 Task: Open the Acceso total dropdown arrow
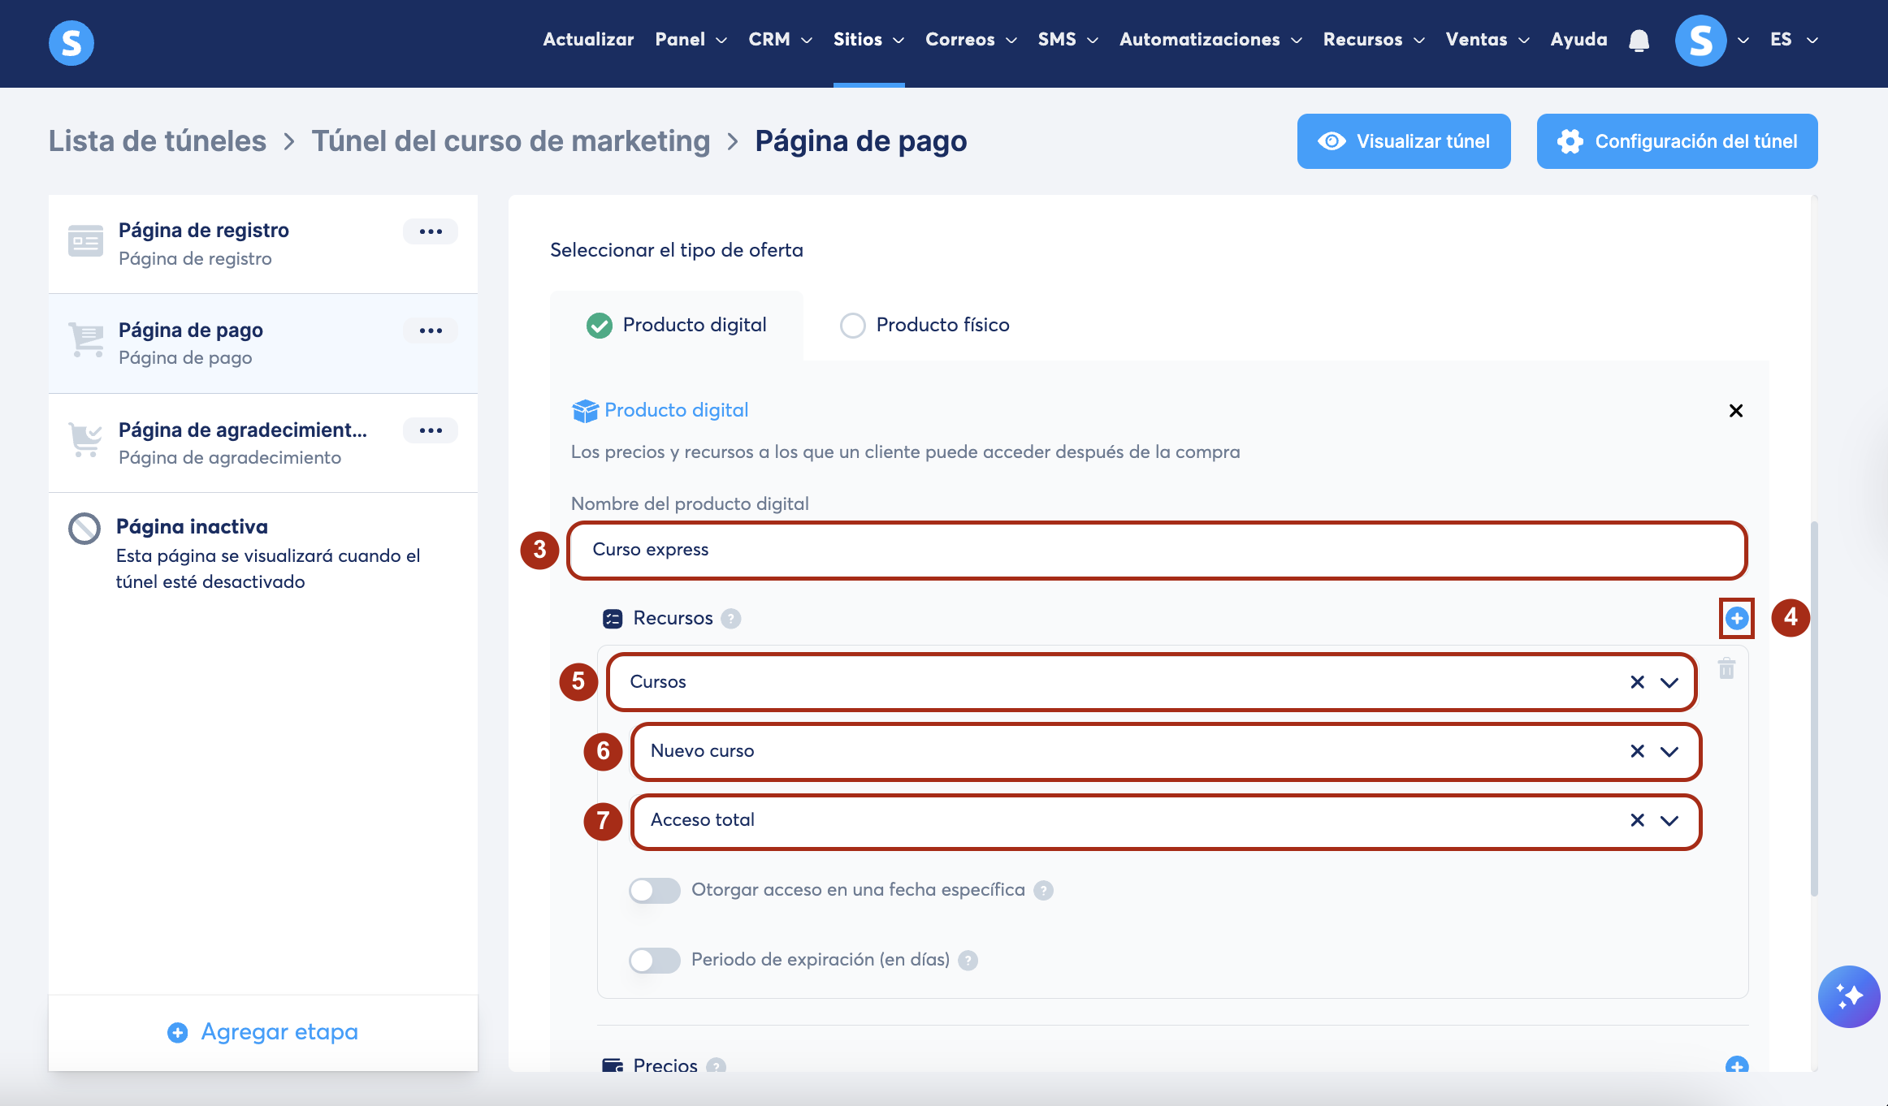(x=1669, y=820)
